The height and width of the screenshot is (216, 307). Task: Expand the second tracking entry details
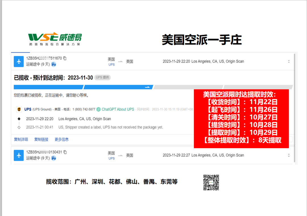click(289, 155)
